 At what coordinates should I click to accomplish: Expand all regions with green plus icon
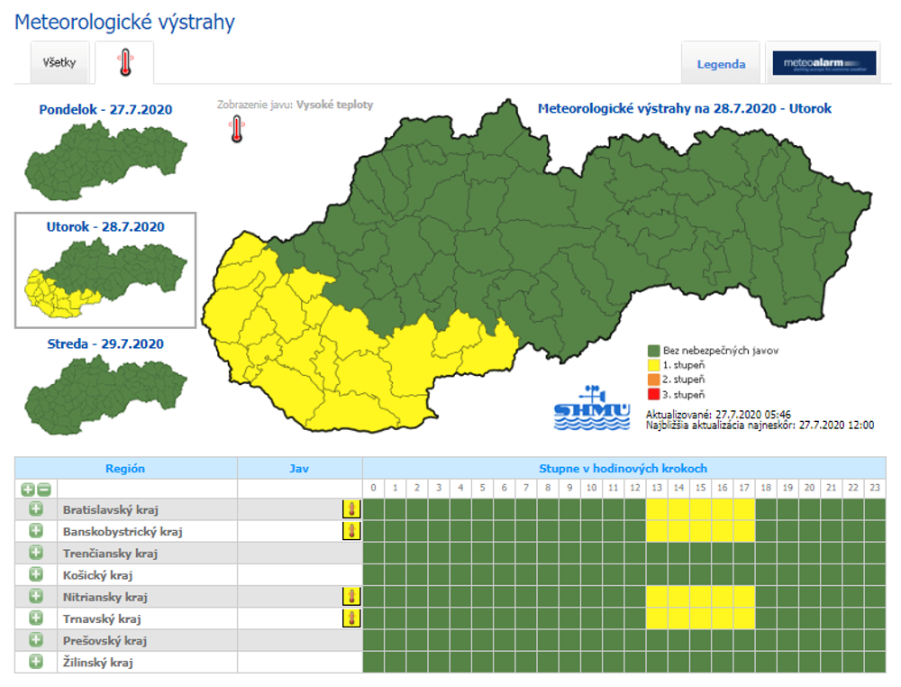(28, 489)
